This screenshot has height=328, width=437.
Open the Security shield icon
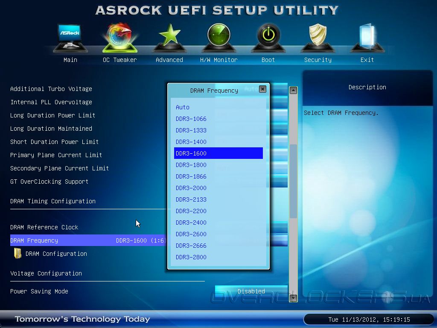[318, 38]
